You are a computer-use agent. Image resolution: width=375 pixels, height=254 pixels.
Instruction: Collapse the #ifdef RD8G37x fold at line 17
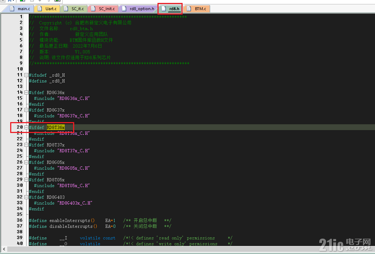pos(26,110)
